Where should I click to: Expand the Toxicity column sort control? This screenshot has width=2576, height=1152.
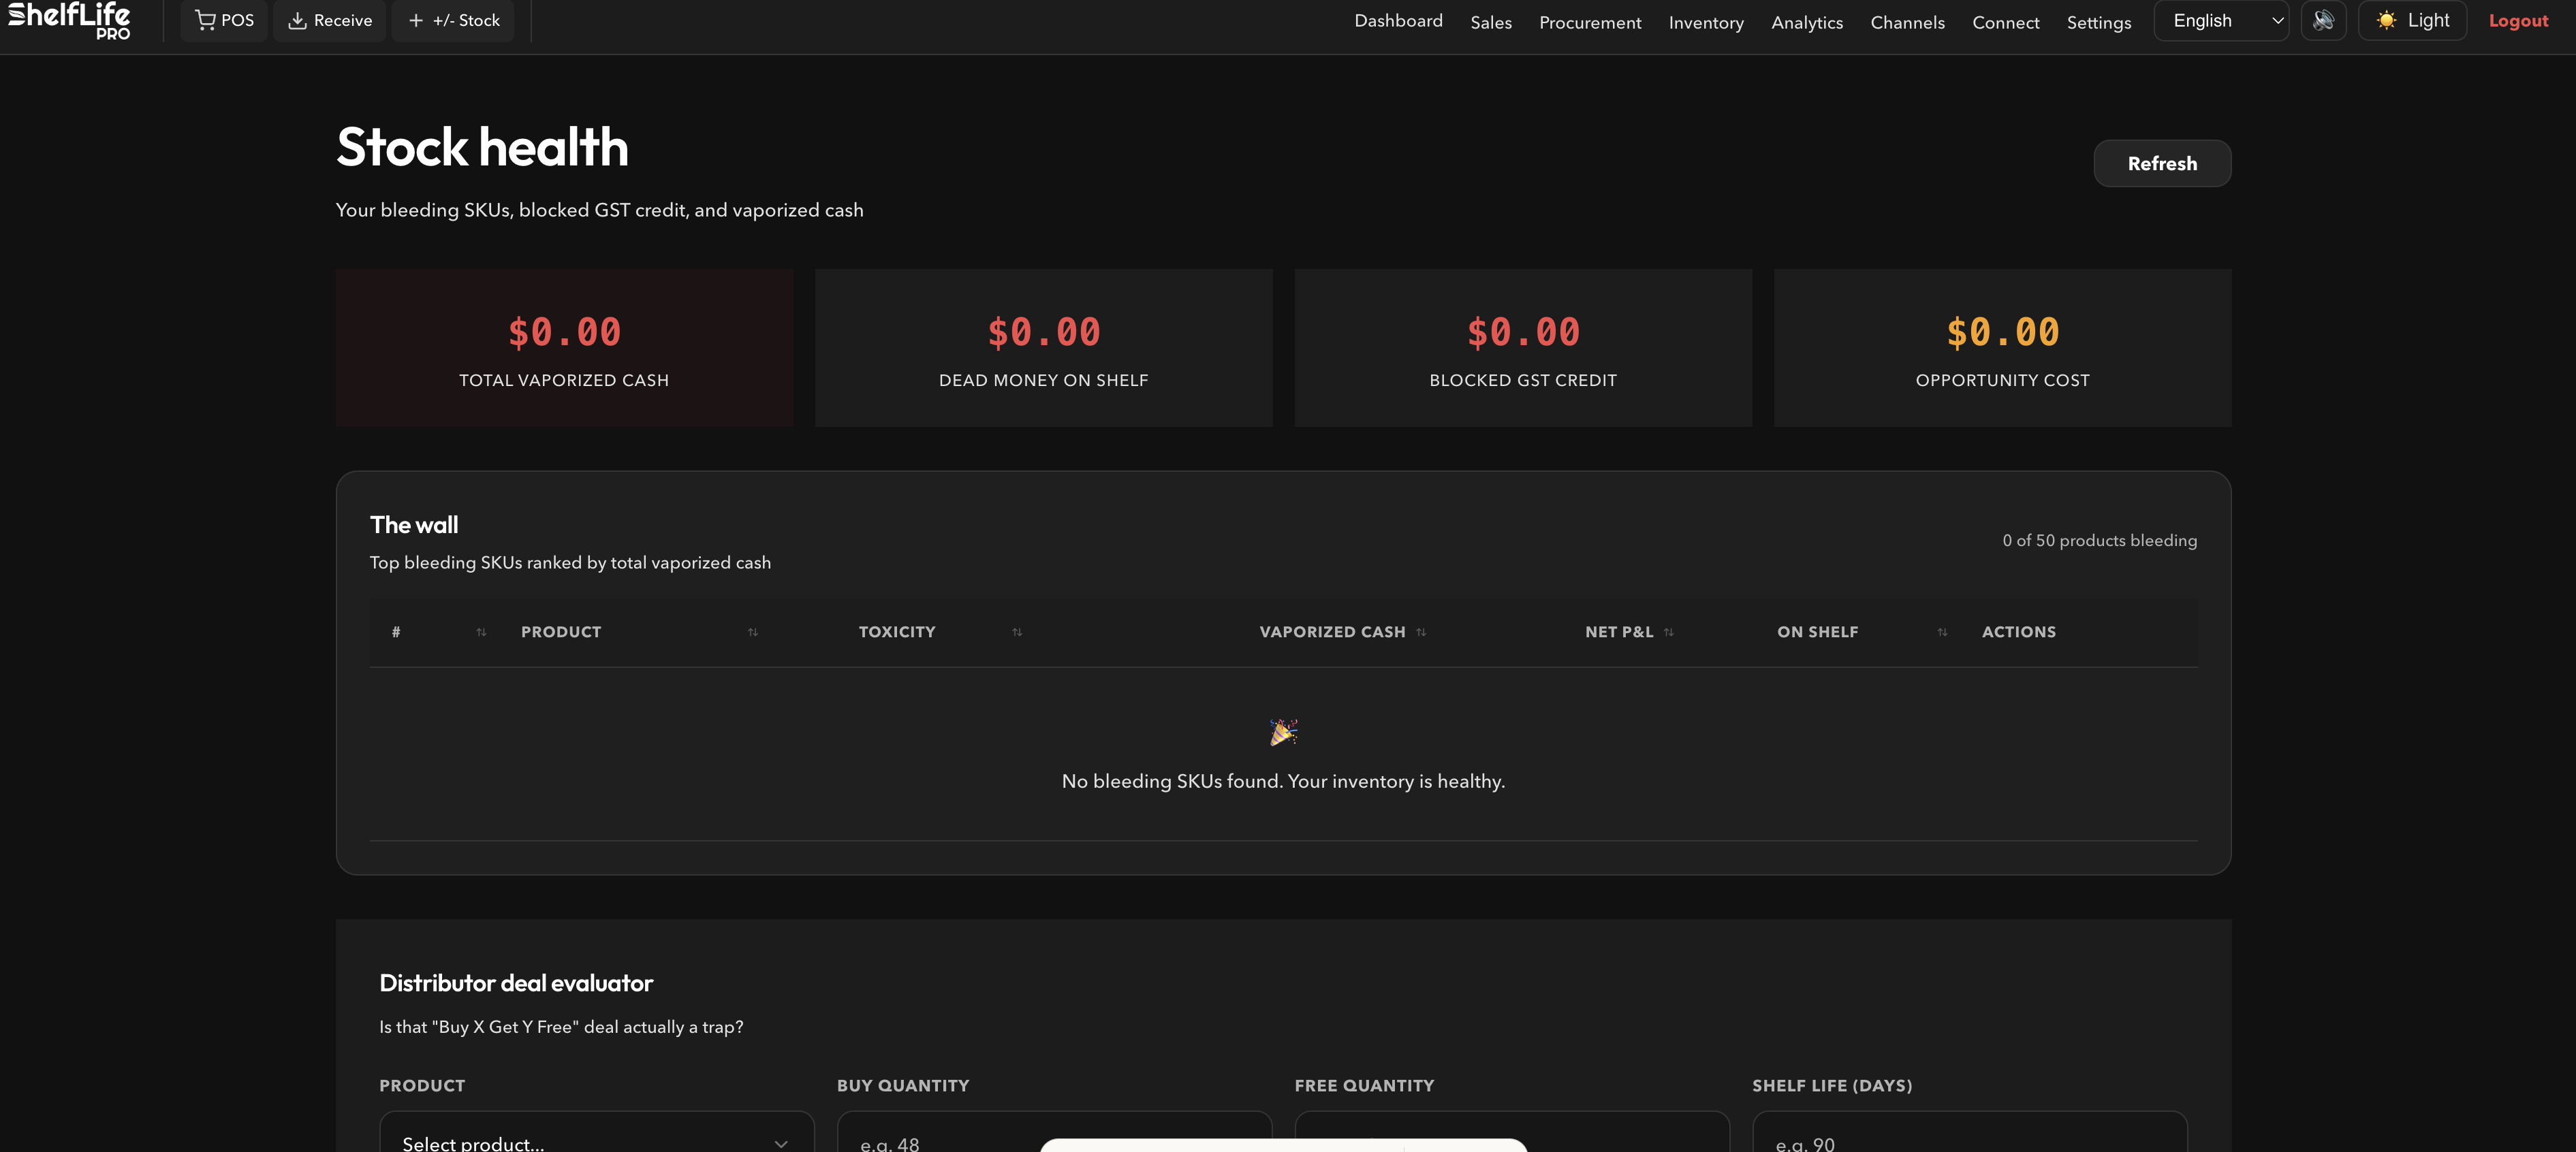click(x=1017, y=632)
